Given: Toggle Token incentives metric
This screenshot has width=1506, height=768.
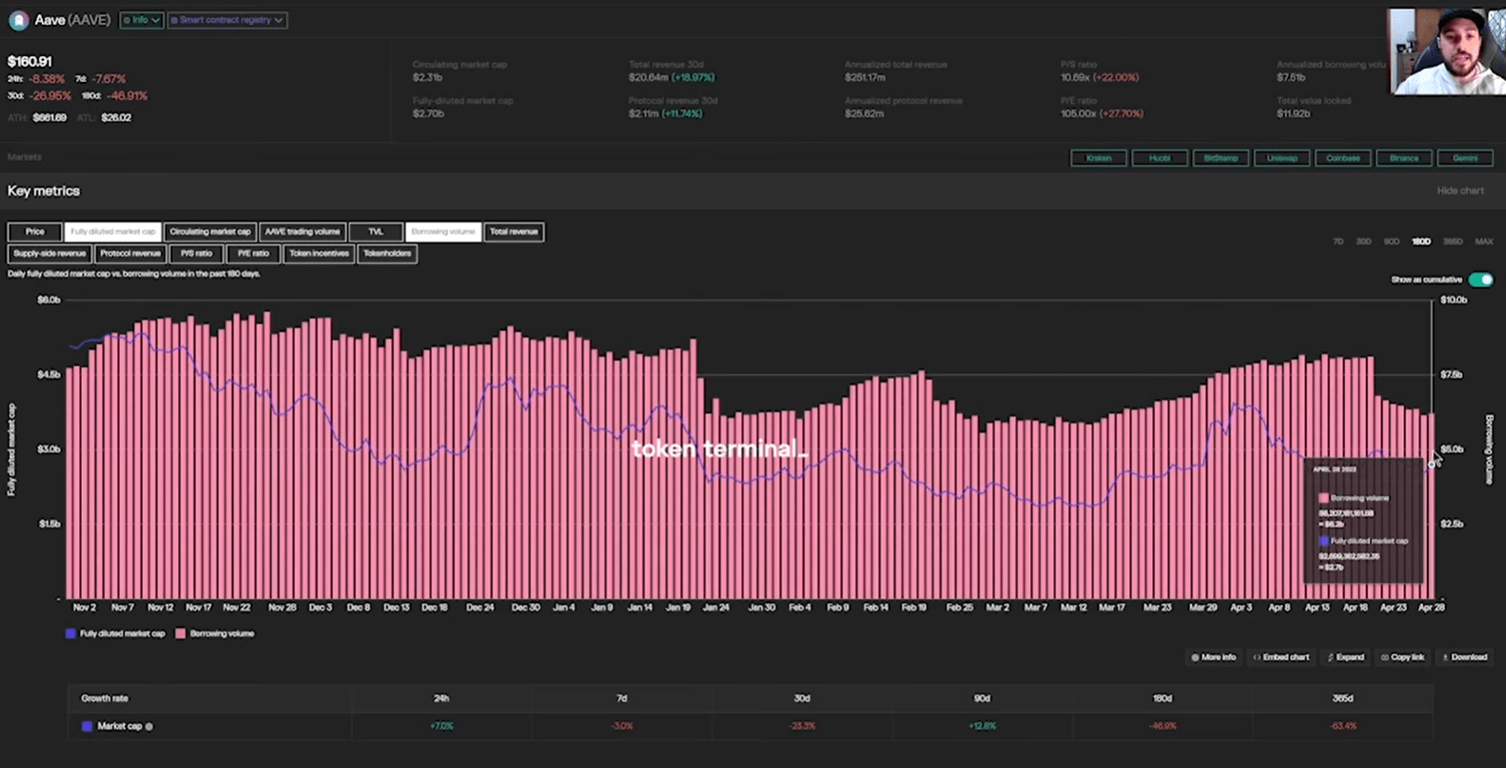Looking at the screenshot, I should (319, 254).
